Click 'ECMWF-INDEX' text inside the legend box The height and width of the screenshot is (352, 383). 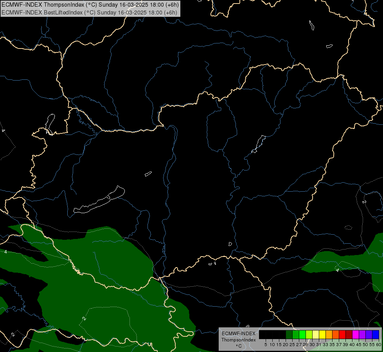coord(239,334)
